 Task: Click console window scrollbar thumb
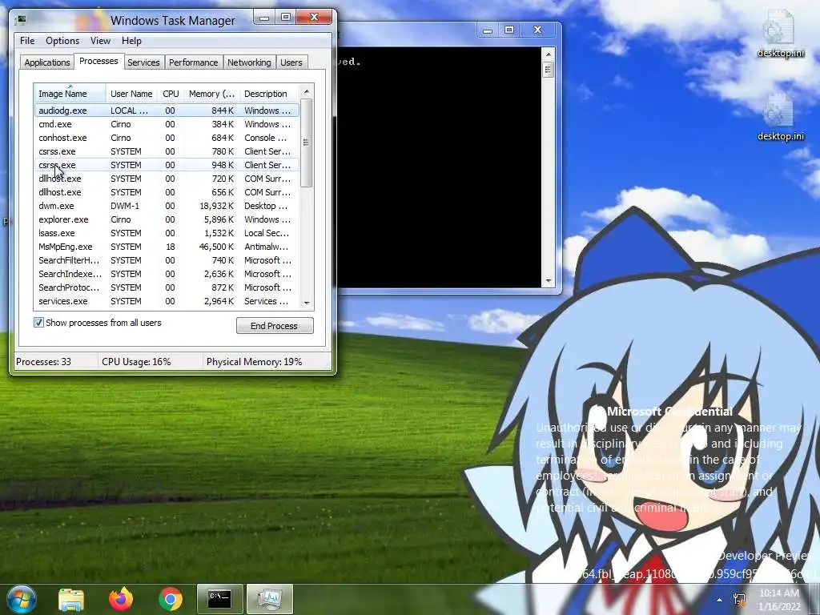[548, 69]
